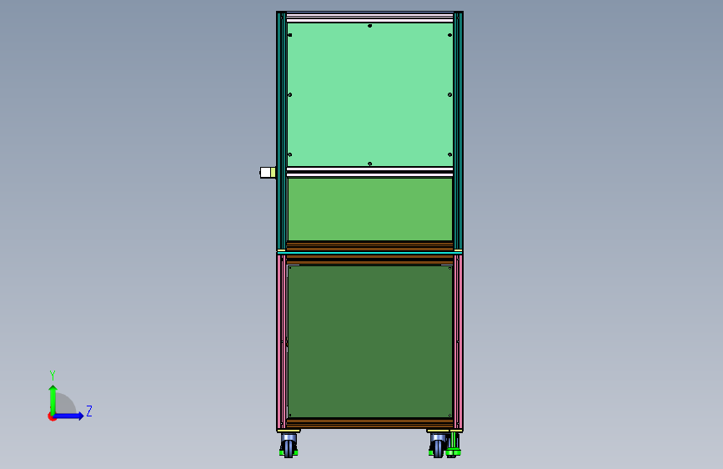Select the pink lower-left frame post

281,341
